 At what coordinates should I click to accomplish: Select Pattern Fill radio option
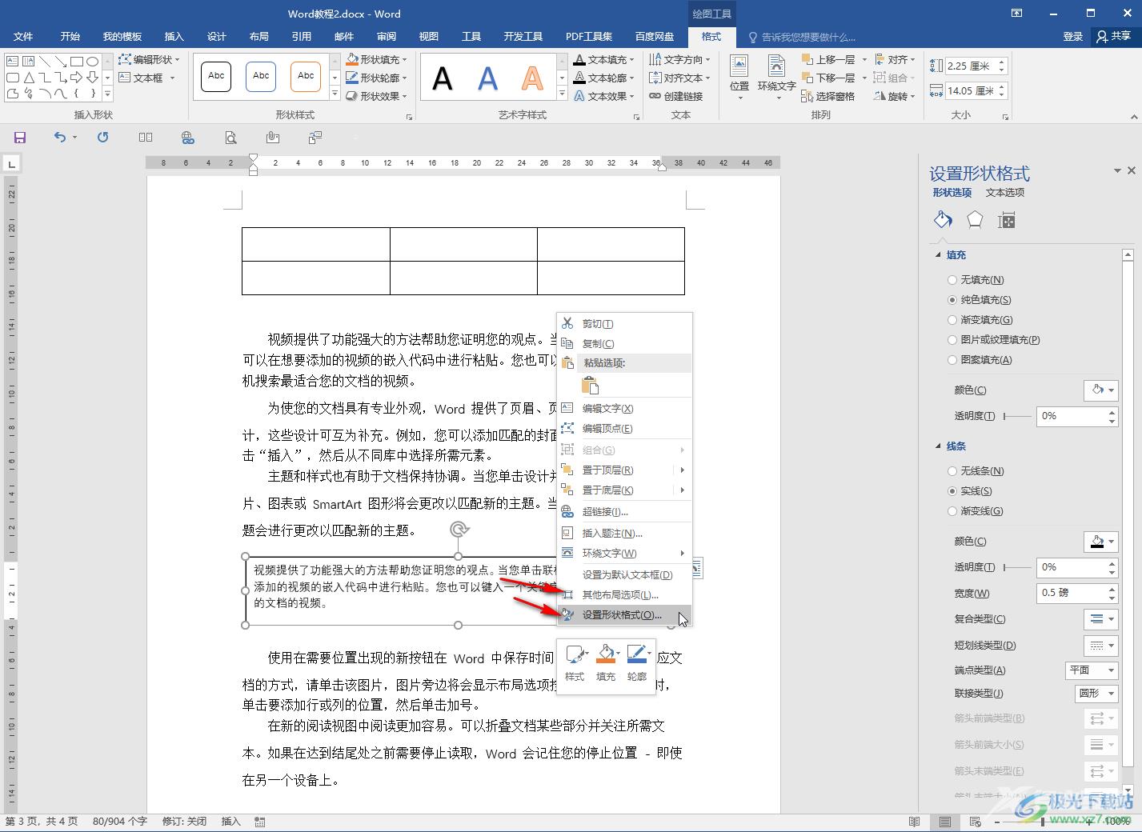[980, 360]
